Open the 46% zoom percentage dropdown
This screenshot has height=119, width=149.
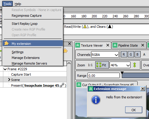[120, 65]
